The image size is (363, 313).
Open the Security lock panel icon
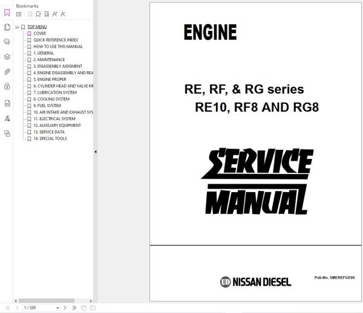pyautogui.click(x=7, y=86)
